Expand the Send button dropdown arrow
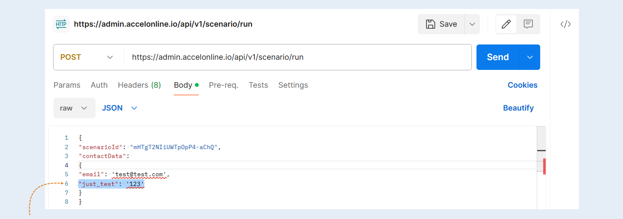 [x=530, y=57]
